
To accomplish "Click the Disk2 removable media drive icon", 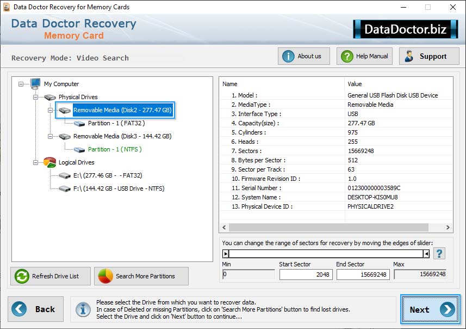I will coord(65,111).
